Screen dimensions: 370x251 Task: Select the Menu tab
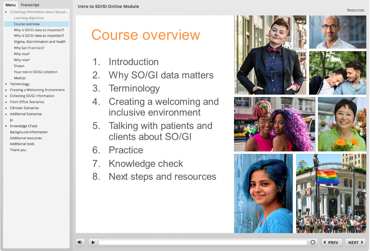[11, 5]
